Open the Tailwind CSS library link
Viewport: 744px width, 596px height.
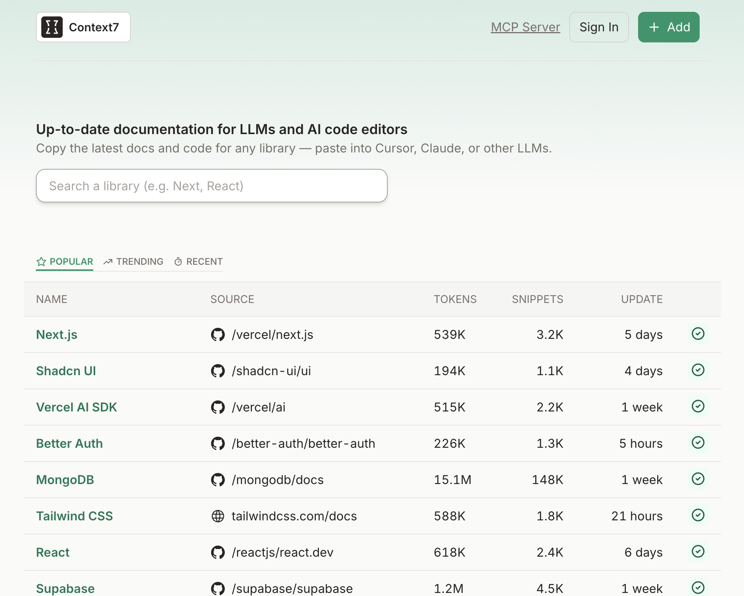75,516
